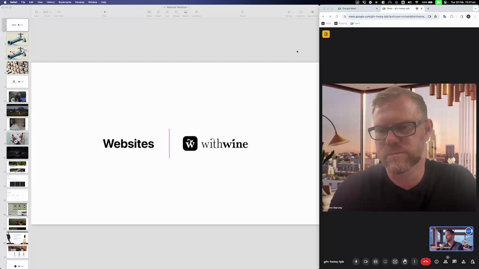Open Keynote View dropdown
The width and height of the screenshot is (479, 269).
coord(36,13)
